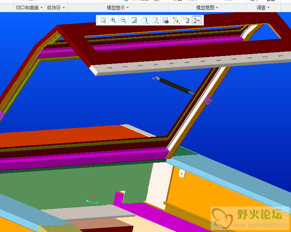Open the Display Style cube icon
This screenshot has height=232, width=291.
pos(144,21)
